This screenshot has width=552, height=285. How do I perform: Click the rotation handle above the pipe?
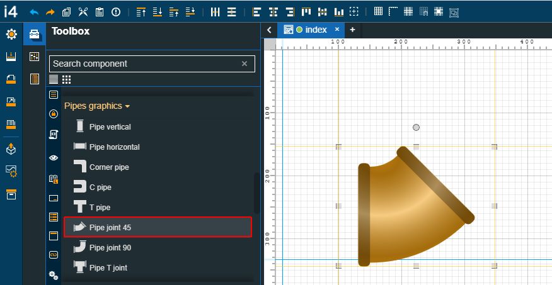tap(416, 128)
